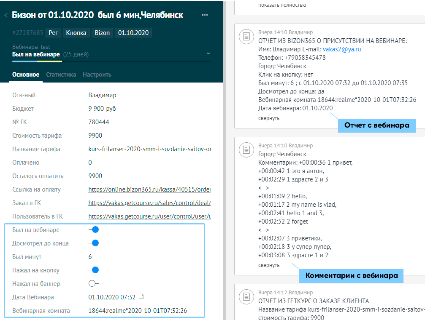Click the note icon of the Bizon365 report

(246, 37)
